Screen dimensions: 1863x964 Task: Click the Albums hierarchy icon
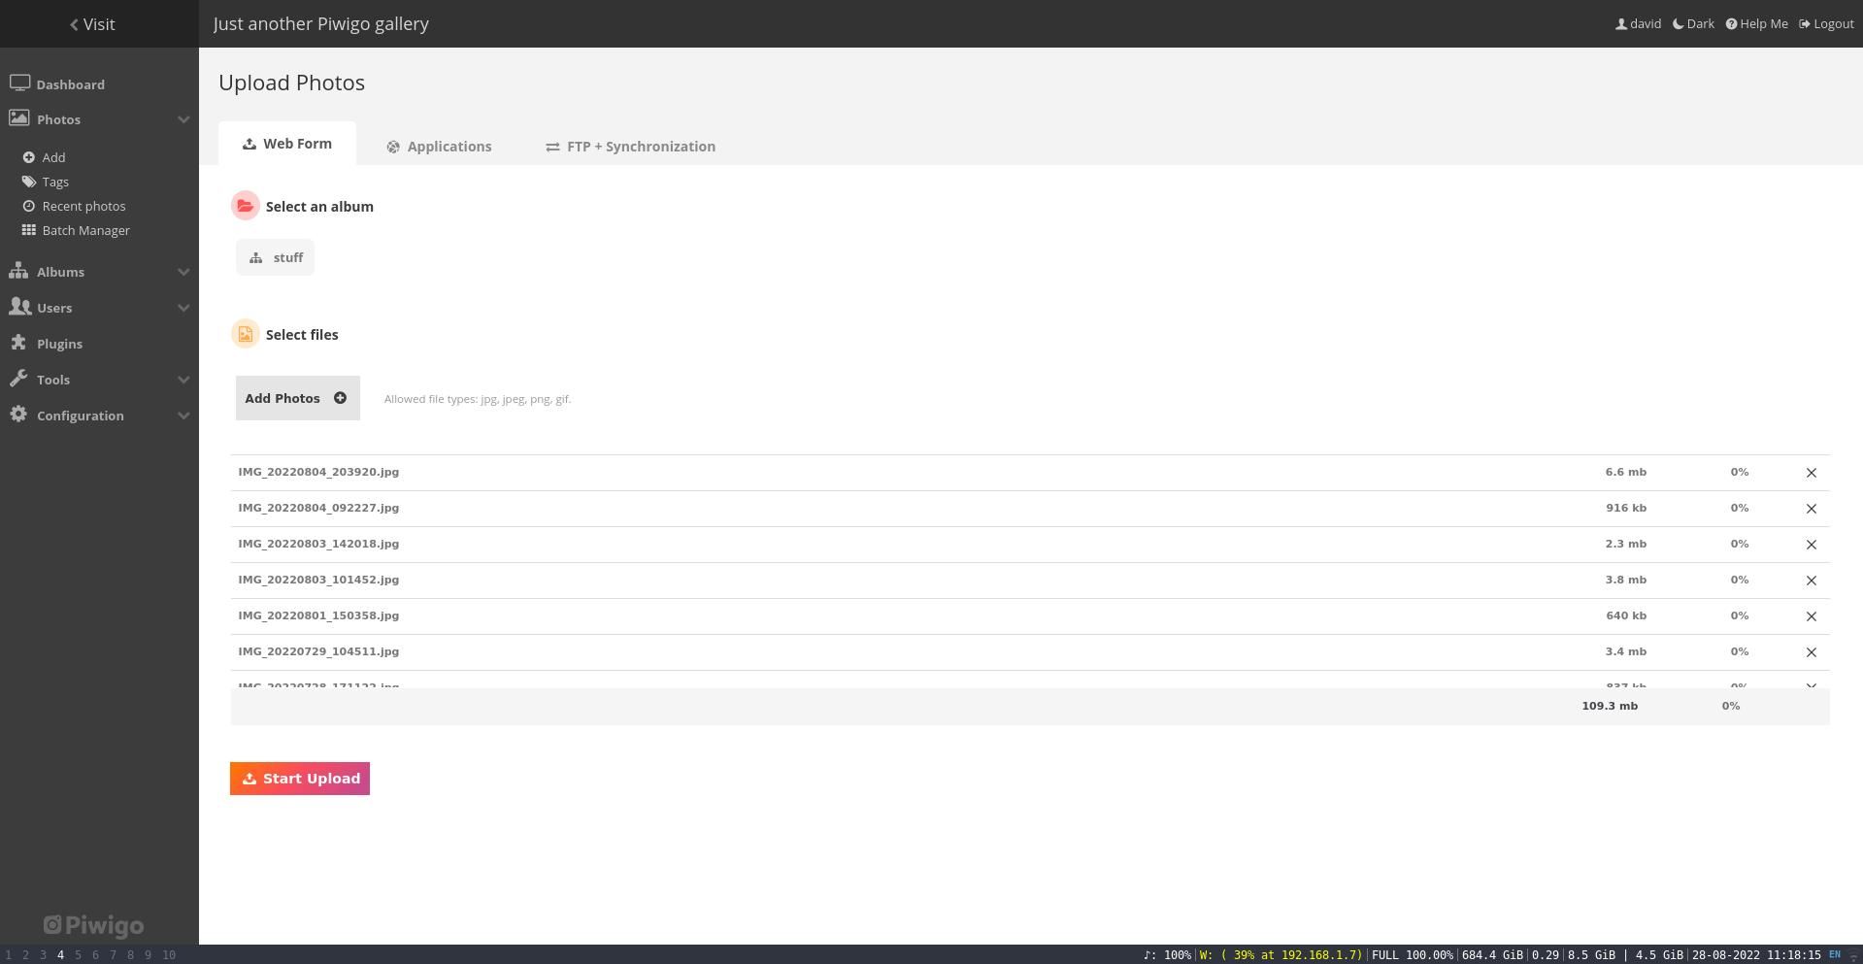click(x=18, y=271)
